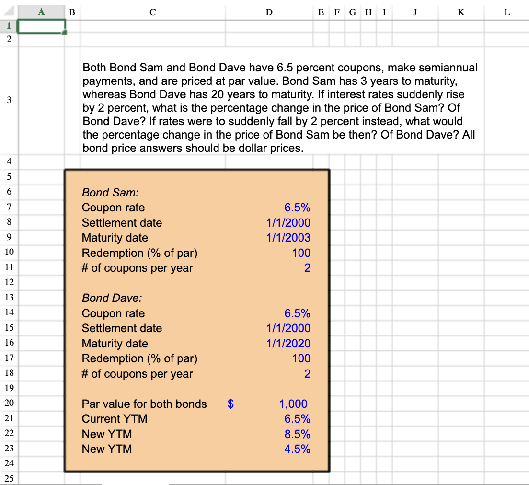Screen dimensions: 529x485
Task: Select new YTM value 4.5%
Action: 297,449
